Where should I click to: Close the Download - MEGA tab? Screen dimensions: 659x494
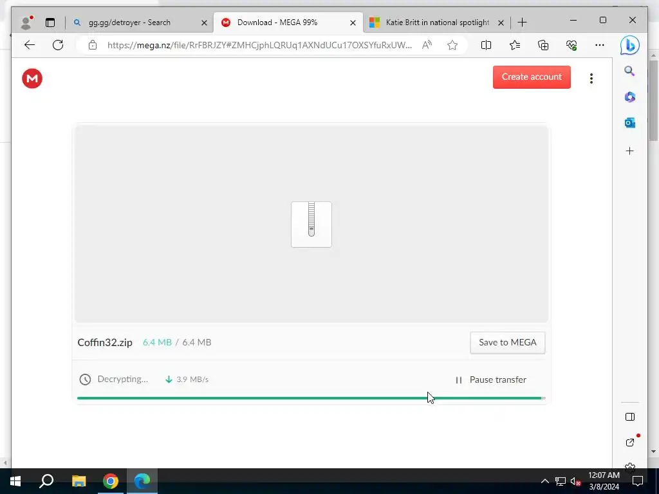coord(353,23)
